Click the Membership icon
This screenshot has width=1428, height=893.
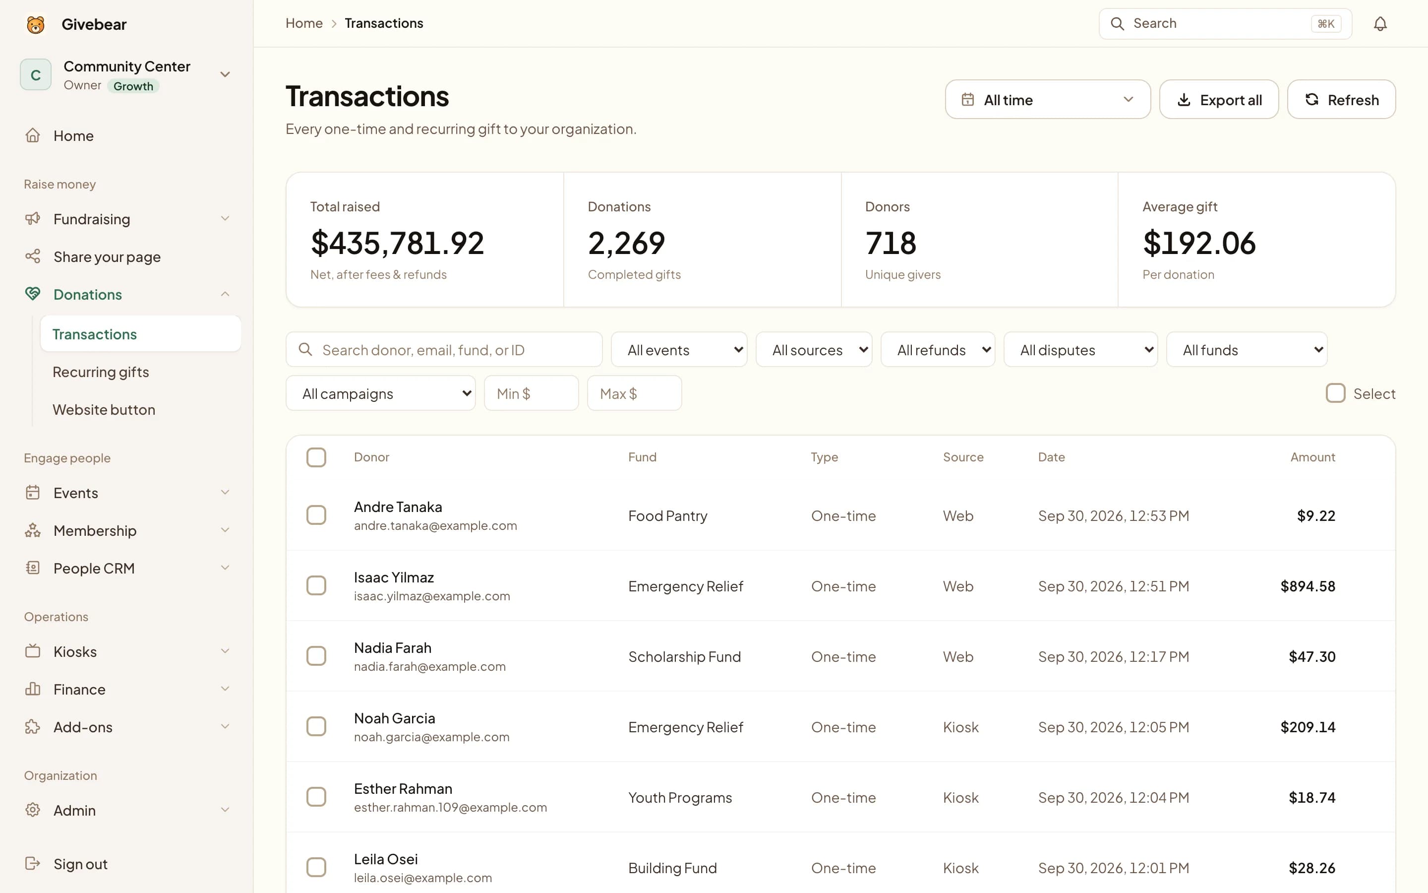coord(32,530)
